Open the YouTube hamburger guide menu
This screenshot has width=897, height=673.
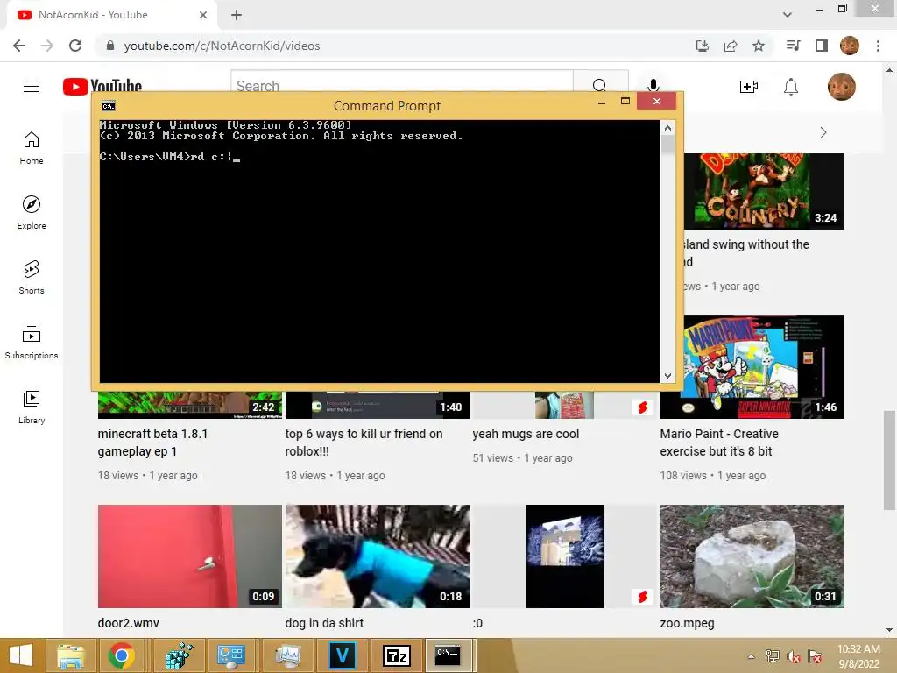[32, 87]
